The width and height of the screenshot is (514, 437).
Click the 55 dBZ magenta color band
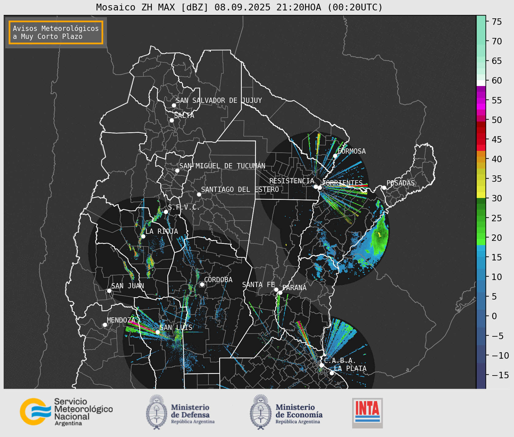pyautogui.click(x=481, y=101)
